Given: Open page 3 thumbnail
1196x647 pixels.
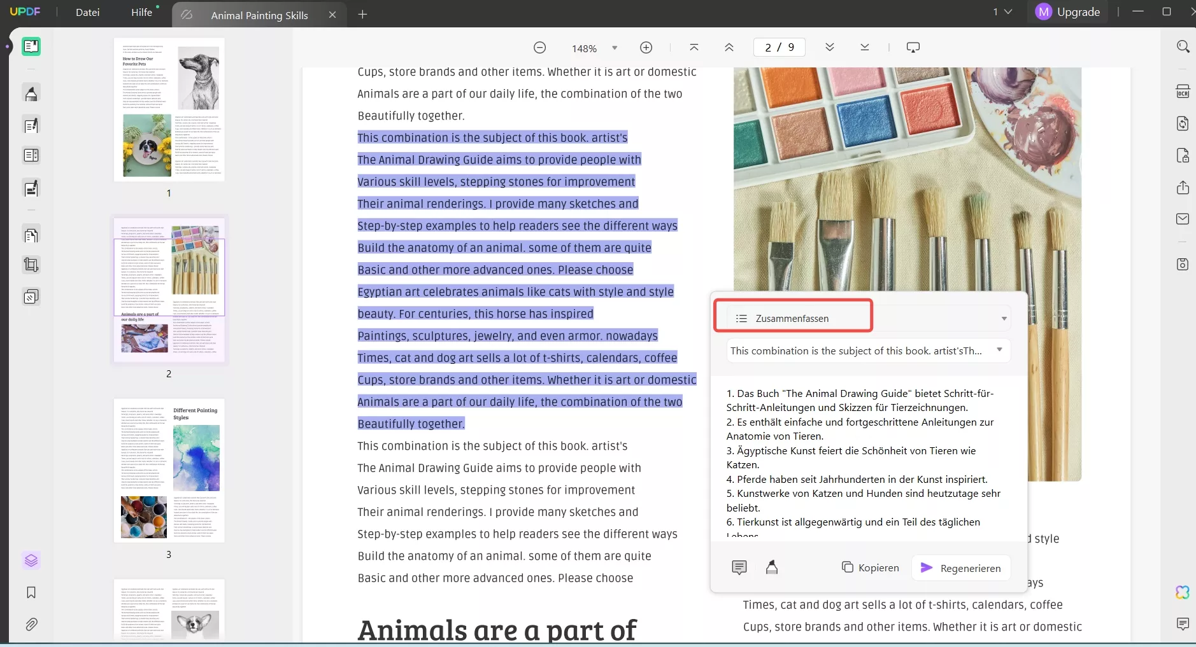Looking at the screenshot, I should pos(169,471).
